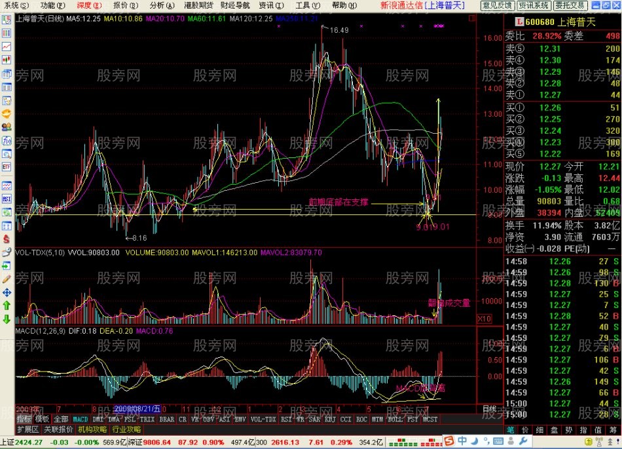Click the moon icon in IME bar

point(475,441)
